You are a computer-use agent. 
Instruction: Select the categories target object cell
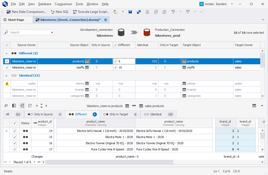(x=207, y=96)
